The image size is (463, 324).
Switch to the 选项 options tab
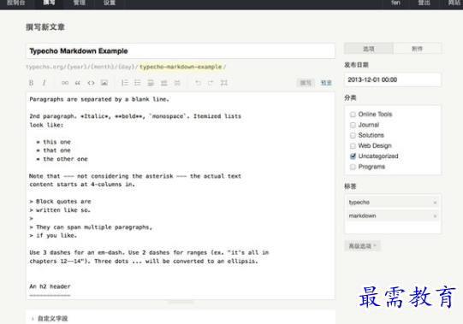pyautogui.click(x=369, y=49)
